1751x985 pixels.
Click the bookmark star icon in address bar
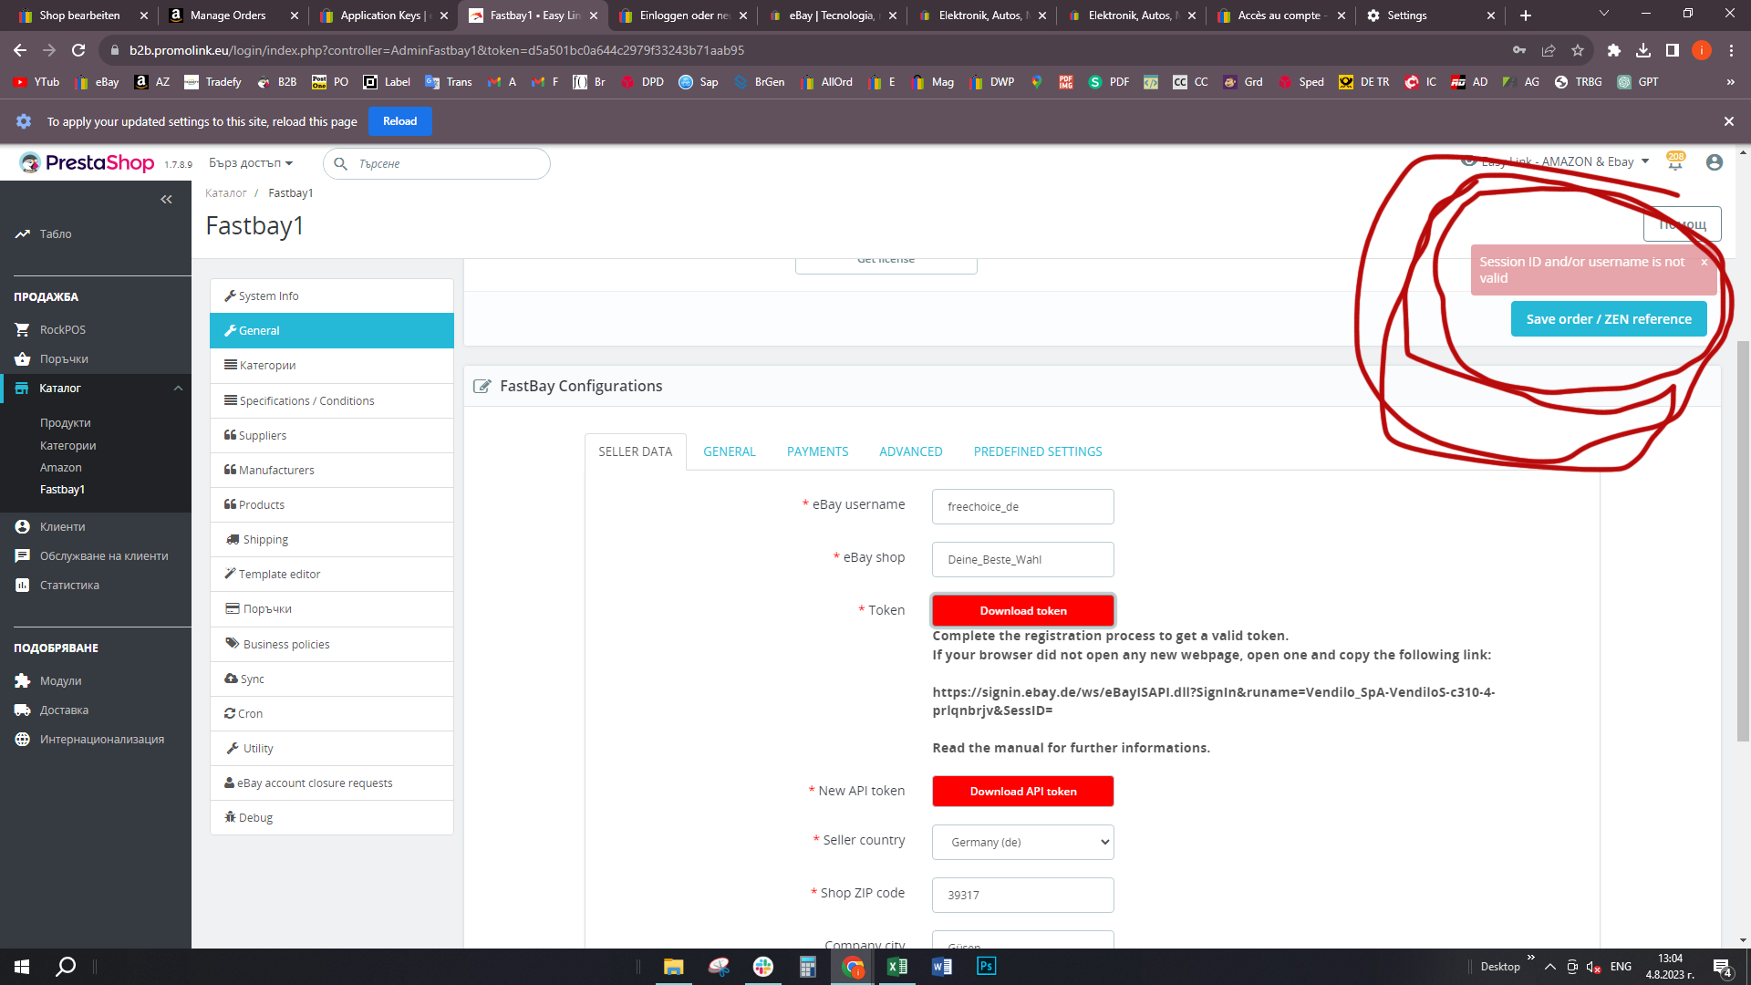tap(1578, 50)
